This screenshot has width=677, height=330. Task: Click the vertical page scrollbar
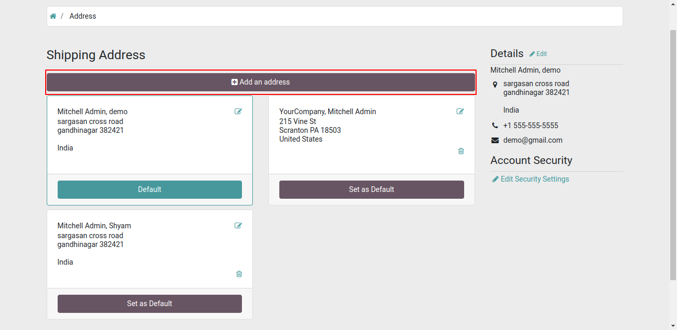[673, 156]
